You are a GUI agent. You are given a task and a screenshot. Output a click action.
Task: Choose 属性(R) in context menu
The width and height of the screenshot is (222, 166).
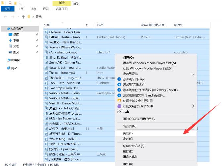156,164
